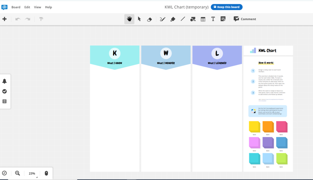Expand the 23% zoom level dropdown
Screen dimensions: 313x180
coord(32,174)
